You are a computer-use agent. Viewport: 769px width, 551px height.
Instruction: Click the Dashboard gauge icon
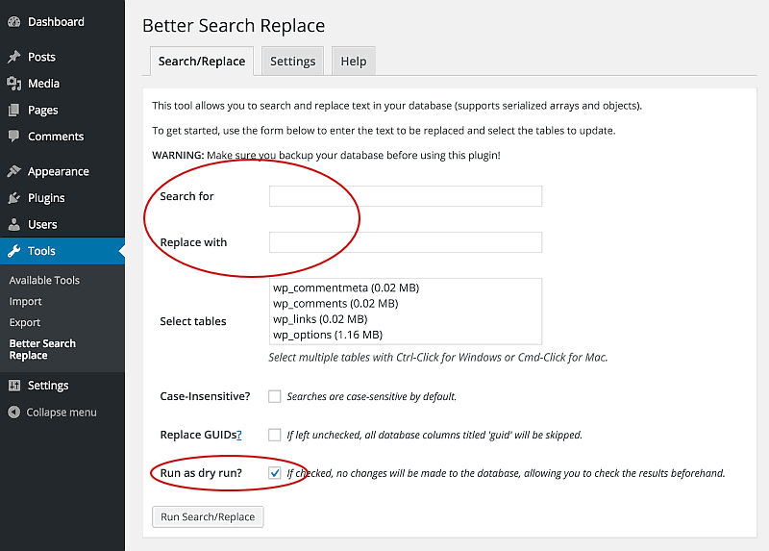pyautogui.click(x=13, y=22)
